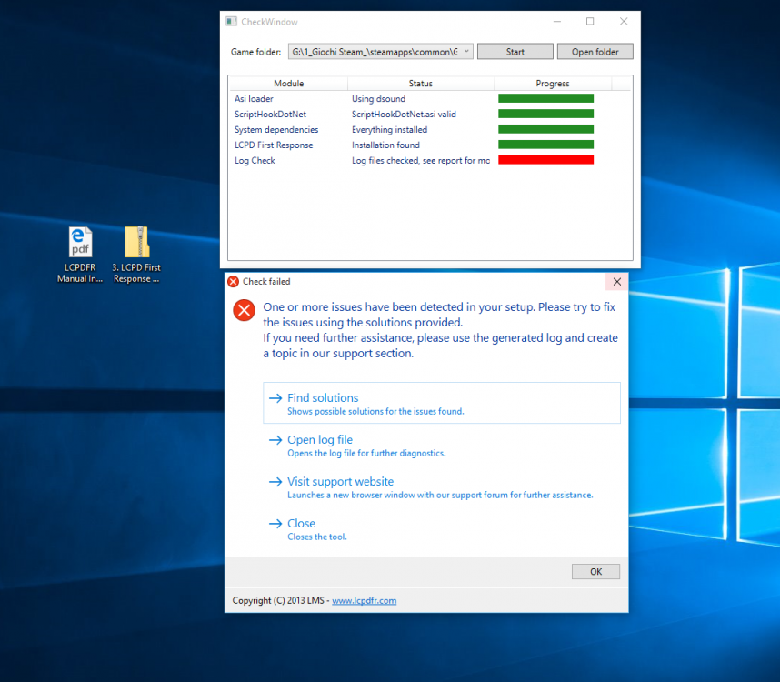780x682 pixels.
Task: Open the LCPD First Response zip archive icon
Action: coord(136,243)
